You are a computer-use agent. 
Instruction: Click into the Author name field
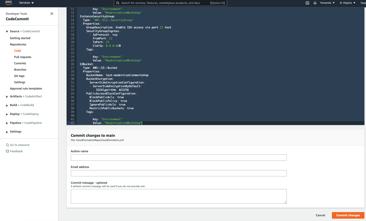pos(179,157)
